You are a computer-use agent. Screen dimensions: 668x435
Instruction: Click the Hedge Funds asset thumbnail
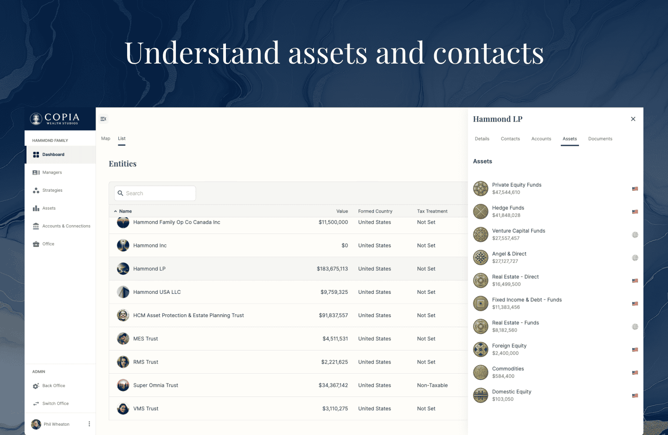click(x=481, y=212)
